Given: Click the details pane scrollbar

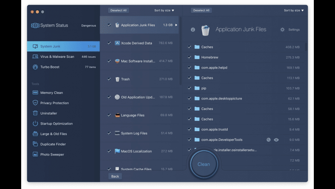Looking at the screenshot, I should click(x=306, y=47).
